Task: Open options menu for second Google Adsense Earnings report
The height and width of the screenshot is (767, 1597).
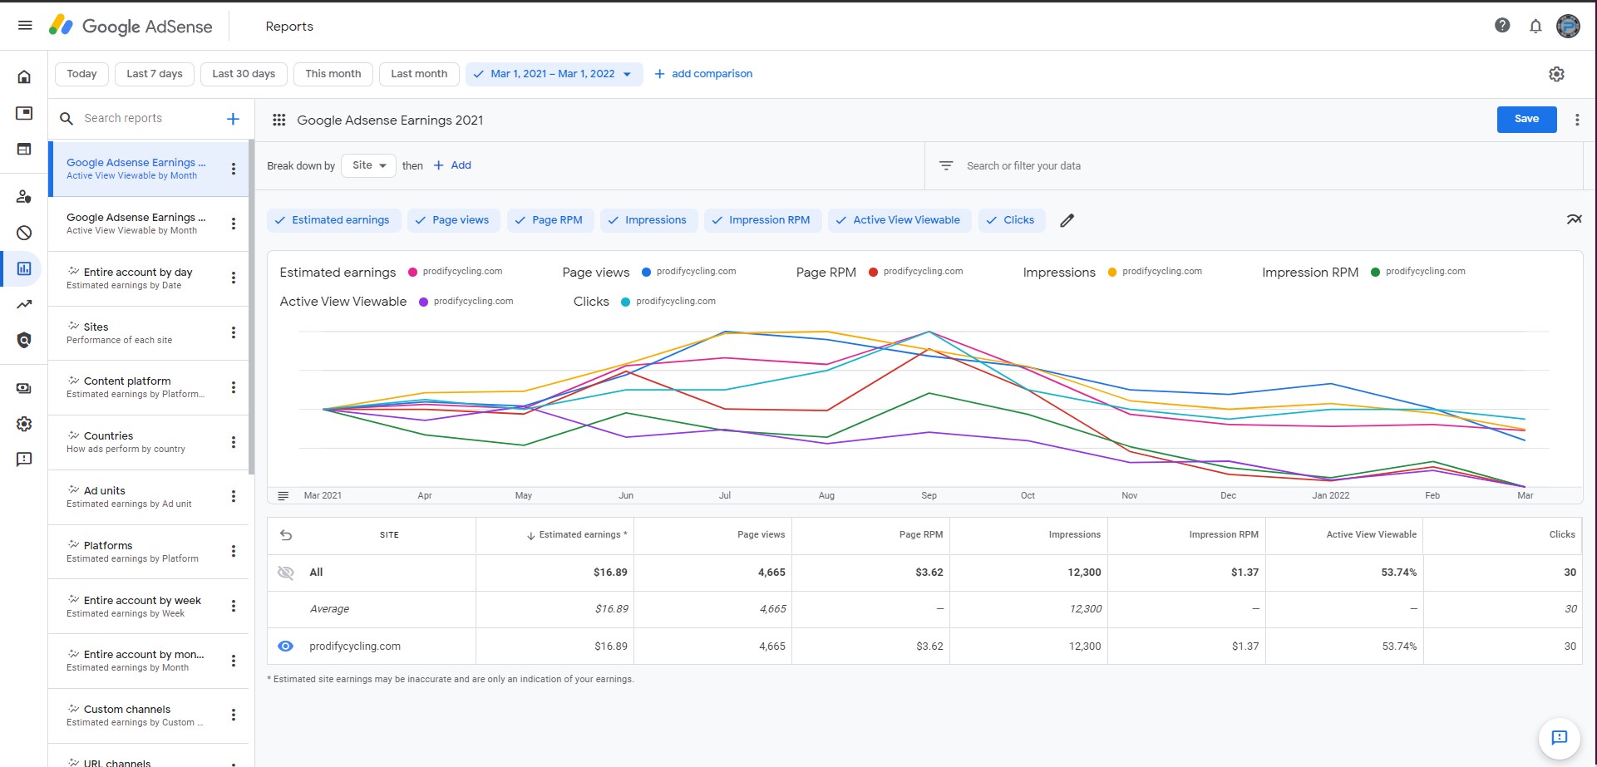Action: point(234,224)
